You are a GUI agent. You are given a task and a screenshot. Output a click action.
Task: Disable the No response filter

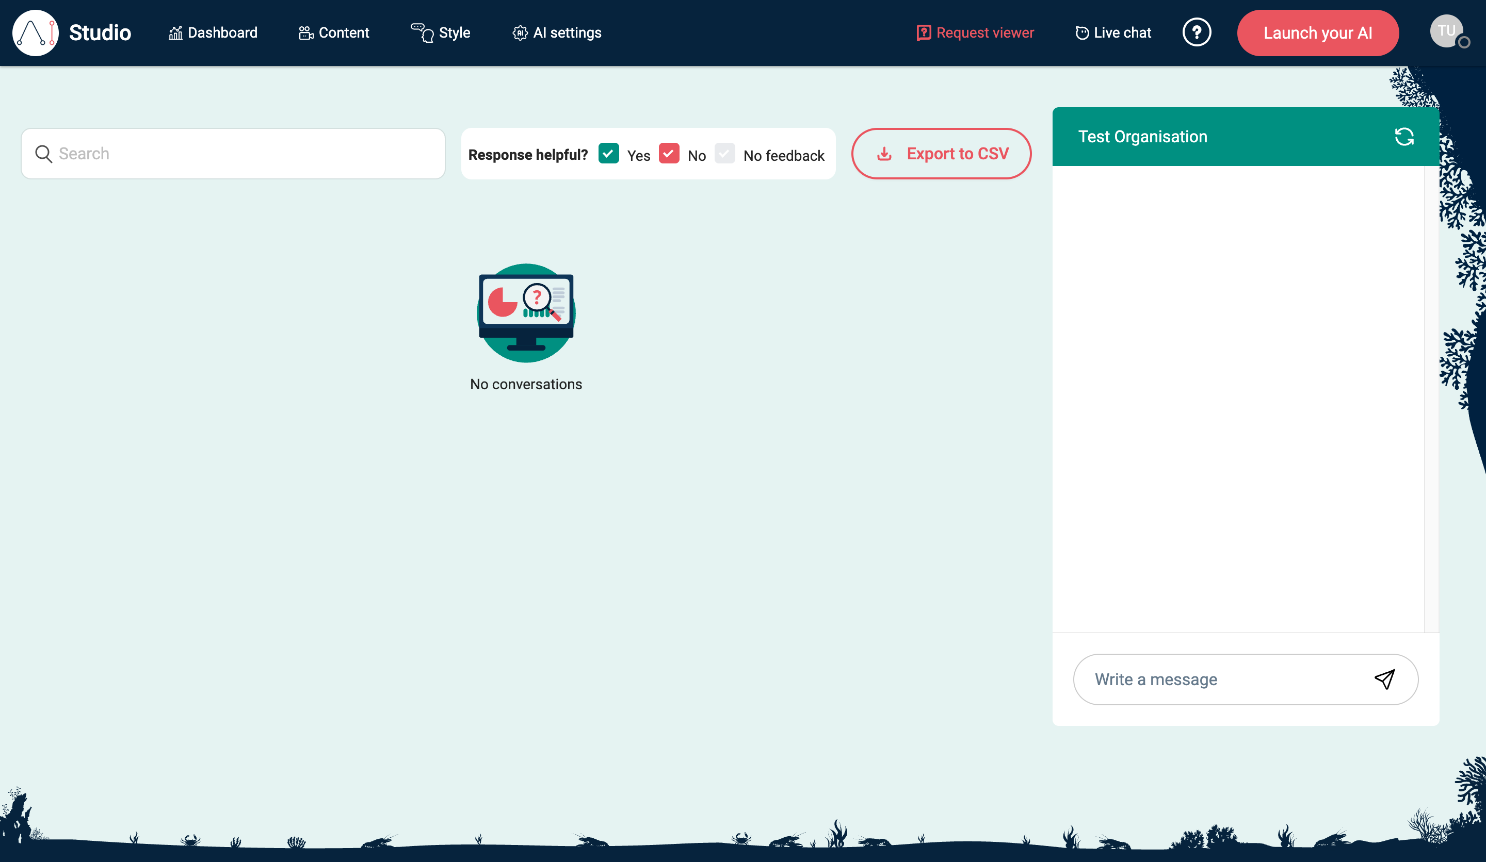click(x=669, y=153)
